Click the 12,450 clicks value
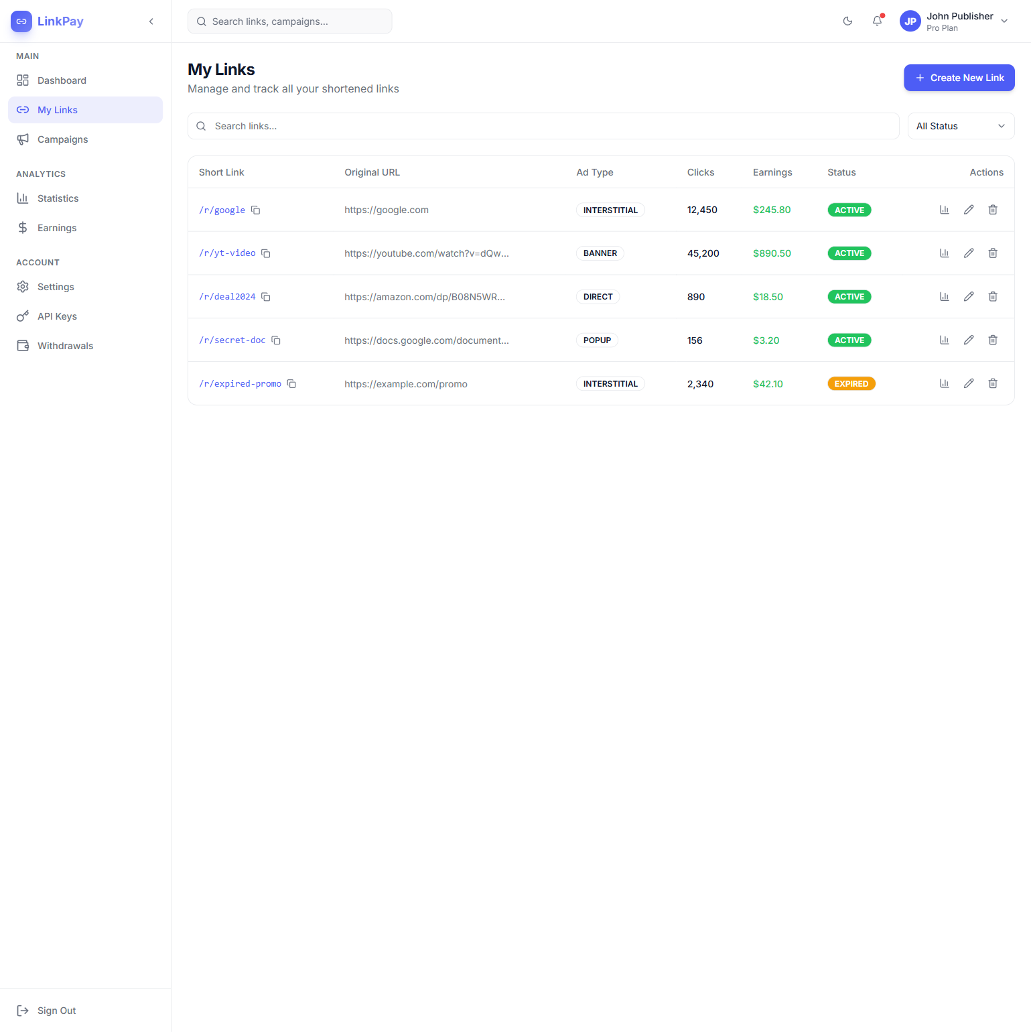 point(702,210)
